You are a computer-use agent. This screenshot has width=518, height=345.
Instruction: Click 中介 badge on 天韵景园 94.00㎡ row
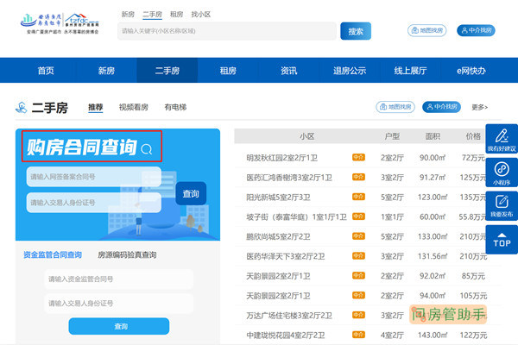tap(358, 295)
